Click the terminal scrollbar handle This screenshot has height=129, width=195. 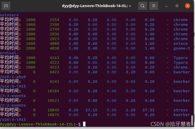[192, 120]
